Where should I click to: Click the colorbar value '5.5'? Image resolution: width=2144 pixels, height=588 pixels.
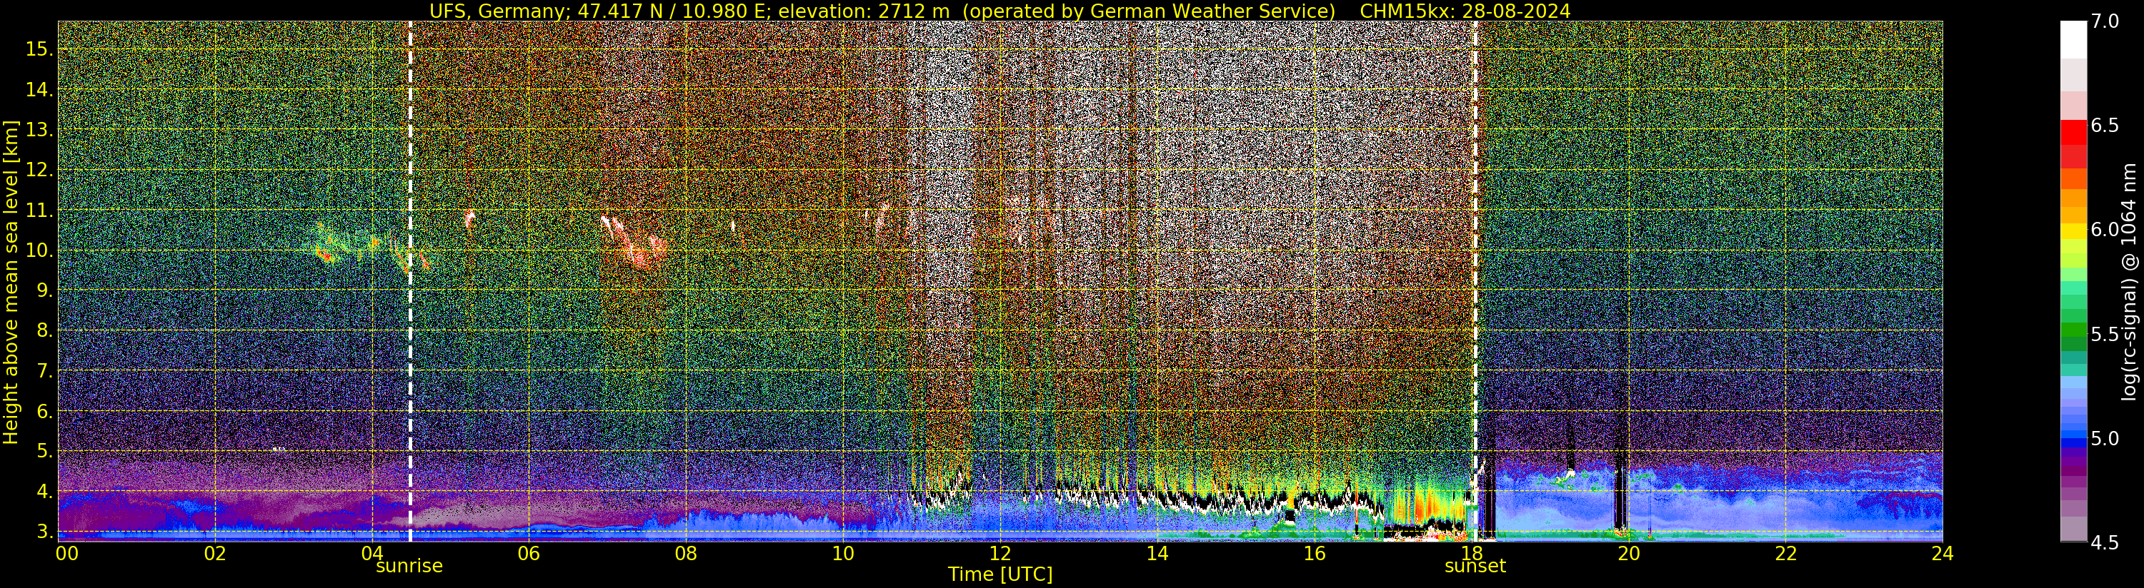click(2104, 335)
